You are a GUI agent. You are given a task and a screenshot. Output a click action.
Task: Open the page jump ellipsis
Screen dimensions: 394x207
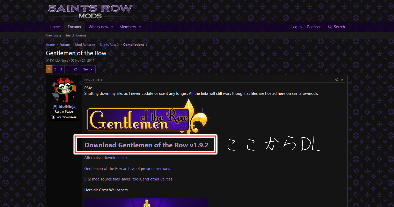point(67,69)
